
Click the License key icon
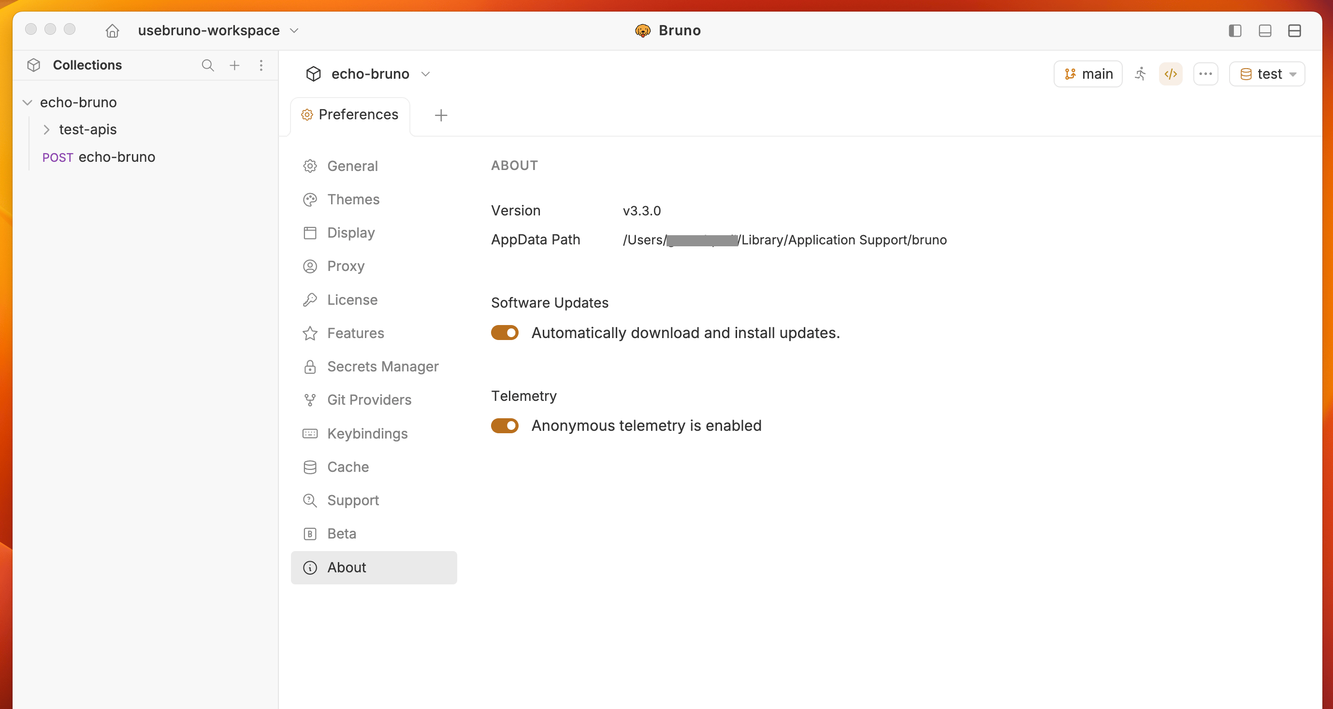[310, 300]
